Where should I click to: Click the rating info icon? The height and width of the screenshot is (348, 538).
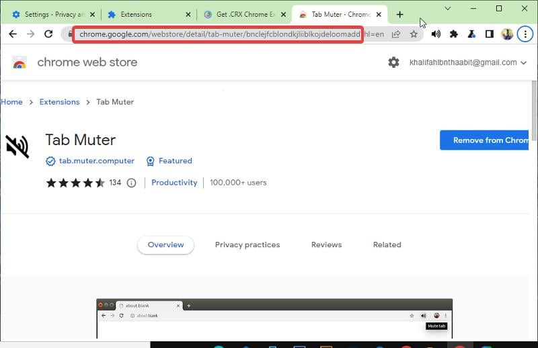pyautogui.click(x=131, y=183)
